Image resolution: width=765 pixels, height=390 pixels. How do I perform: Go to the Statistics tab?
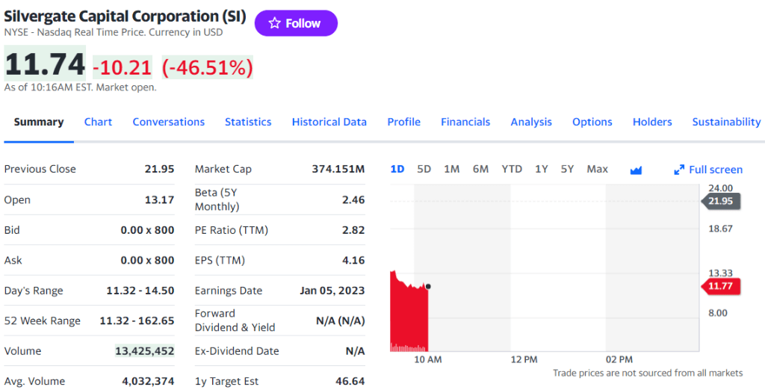(248, 122)
